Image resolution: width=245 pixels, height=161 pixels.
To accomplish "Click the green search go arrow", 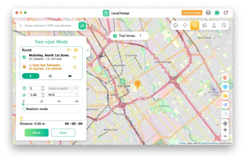I will pos(82,26).
